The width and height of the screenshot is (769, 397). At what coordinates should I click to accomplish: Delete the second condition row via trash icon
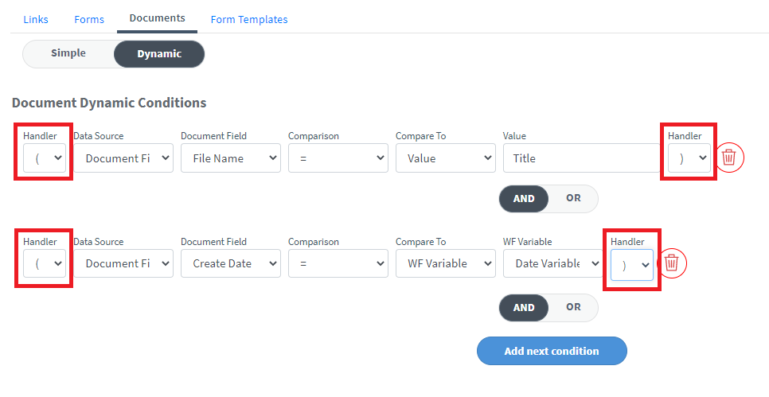click(671, 263)
